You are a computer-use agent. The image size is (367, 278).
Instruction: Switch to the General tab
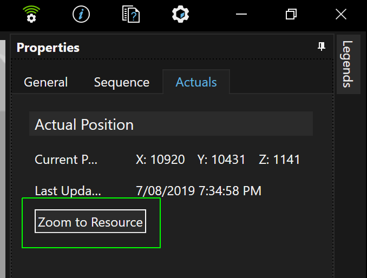click(x=46, y=82)
